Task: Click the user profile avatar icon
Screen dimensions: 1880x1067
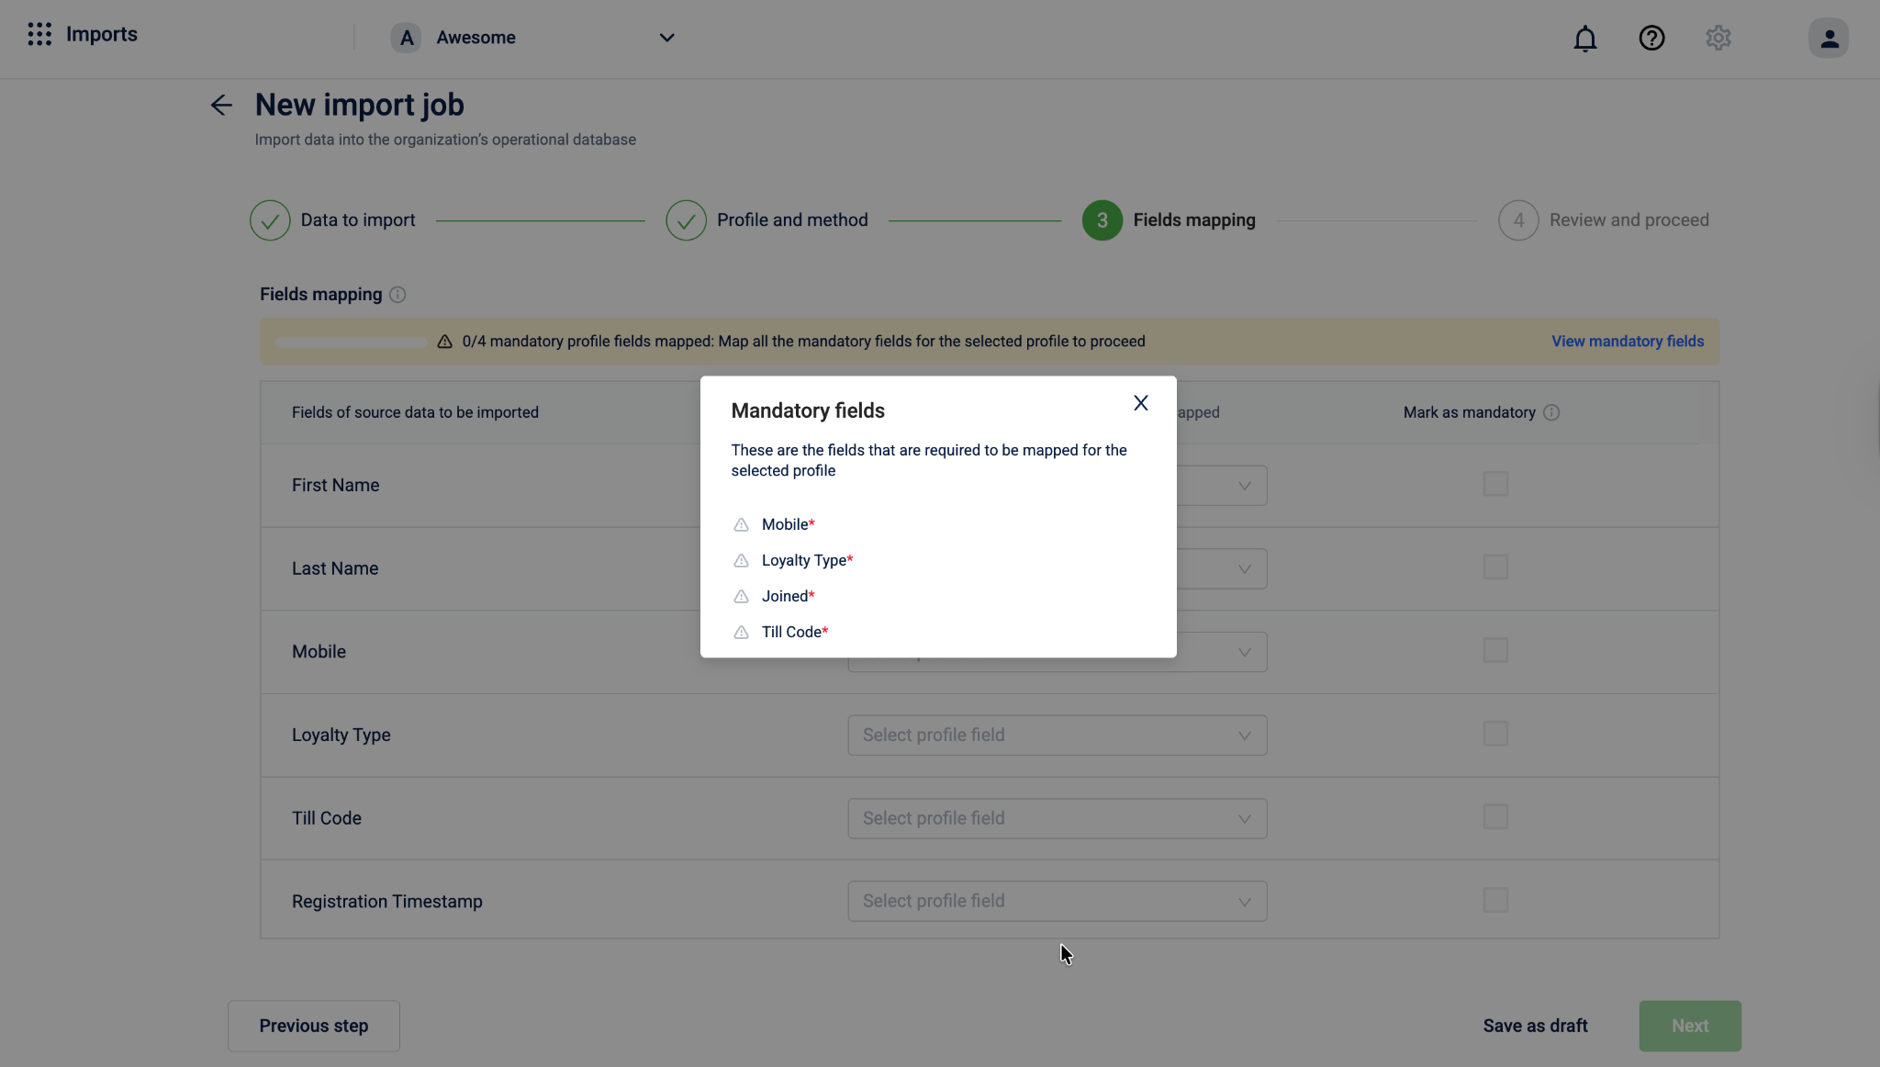Action: click(x=1828, y=39)
